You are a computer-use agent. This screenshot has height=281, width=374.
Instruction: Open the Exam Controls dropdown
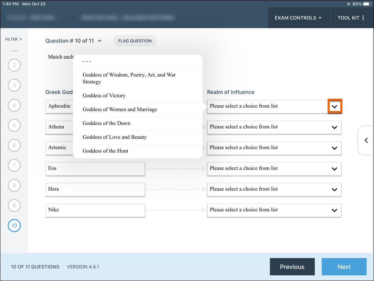pyautogui.click(x=299, y=18)
